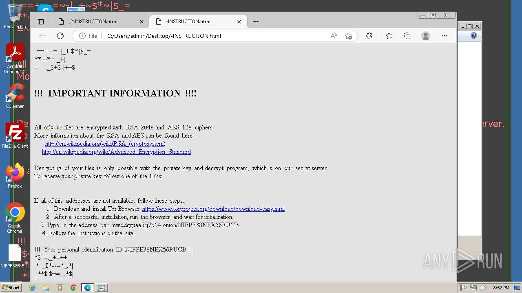Open the Tor Browser download link
The height and width of the screenshot is (293, 522).
click(x=213, y=209)
